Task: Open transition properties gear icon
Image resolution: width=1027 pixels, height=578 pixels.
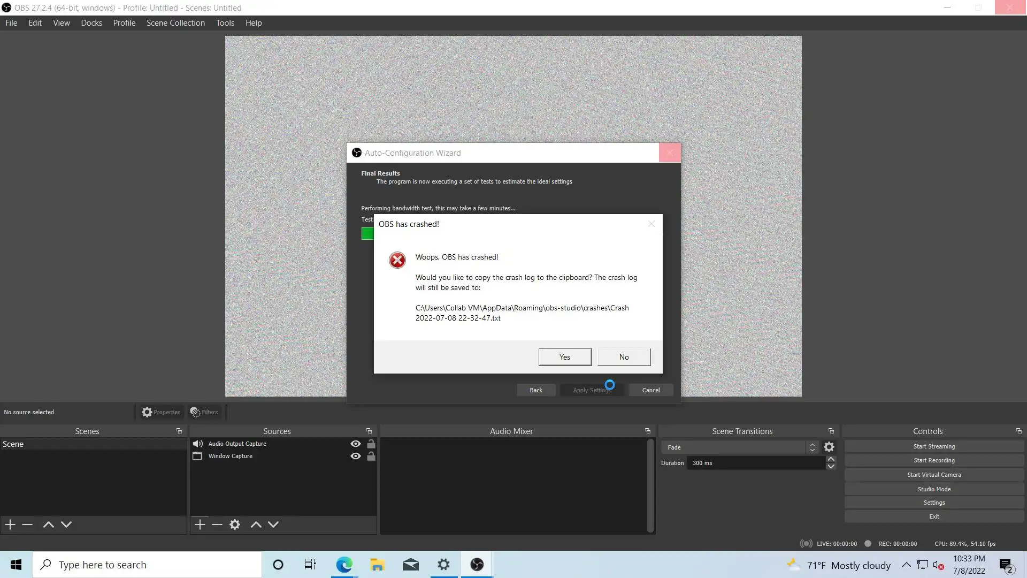Action: click(x=829, y=447)
